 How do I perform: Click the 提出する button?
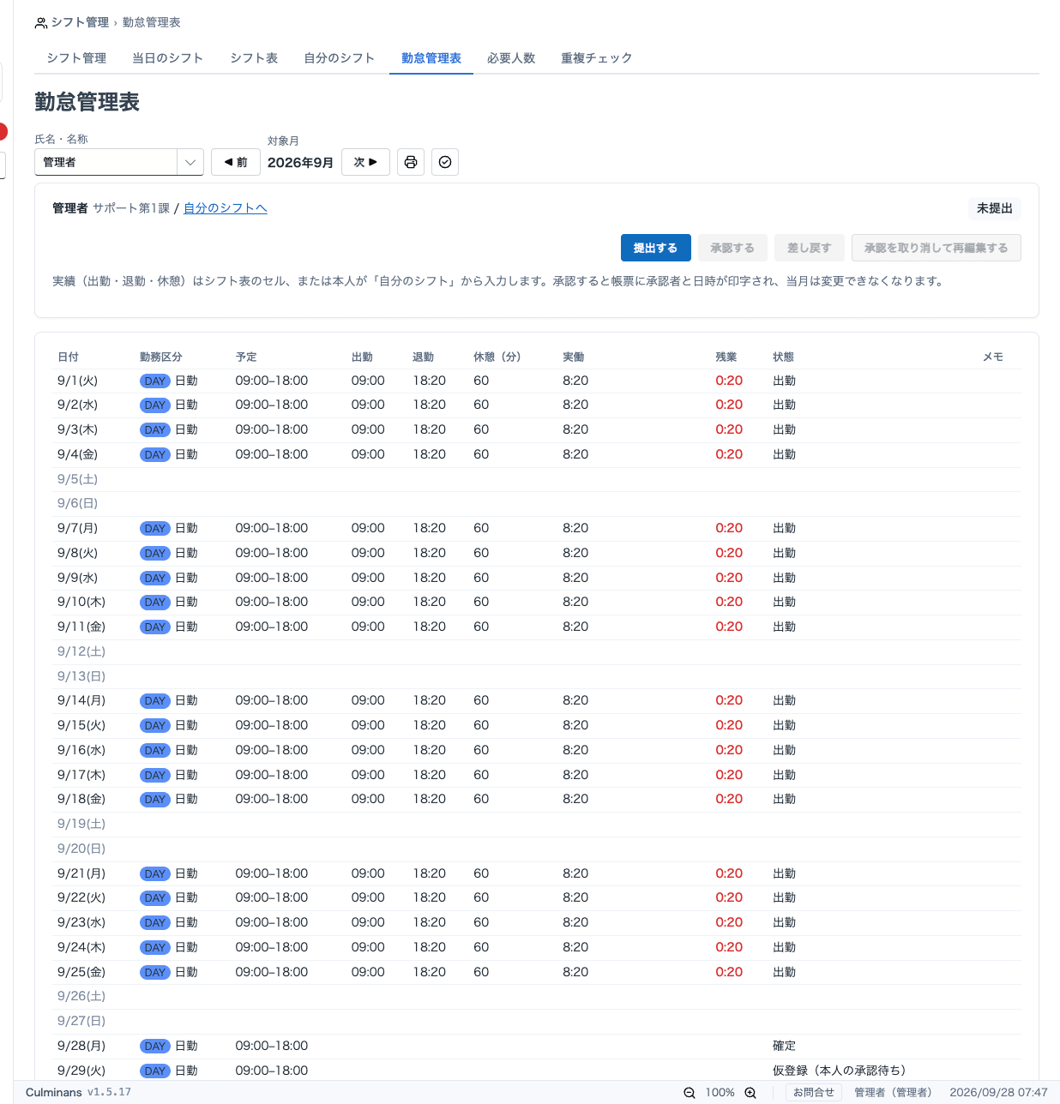(x=655, y=248)
